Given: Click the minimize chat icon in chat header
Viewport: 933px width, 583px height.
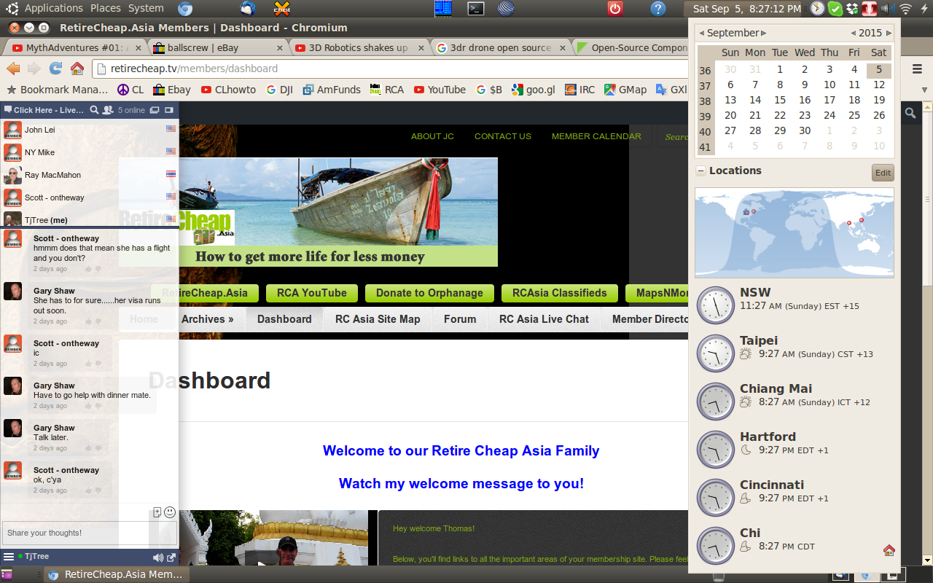Looking at the screenshot, I should [169, 110].
